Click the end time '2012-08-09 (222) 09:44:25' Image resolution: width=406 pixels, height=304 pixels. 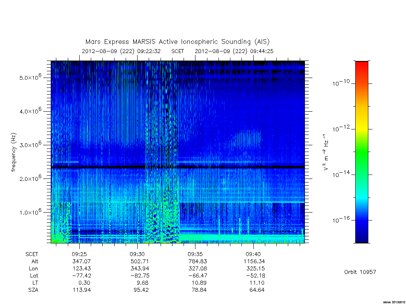click(234, 51)
